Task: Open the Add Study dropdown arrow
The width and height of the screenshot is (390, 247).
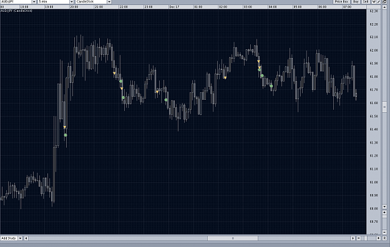Action: point(20,238)
